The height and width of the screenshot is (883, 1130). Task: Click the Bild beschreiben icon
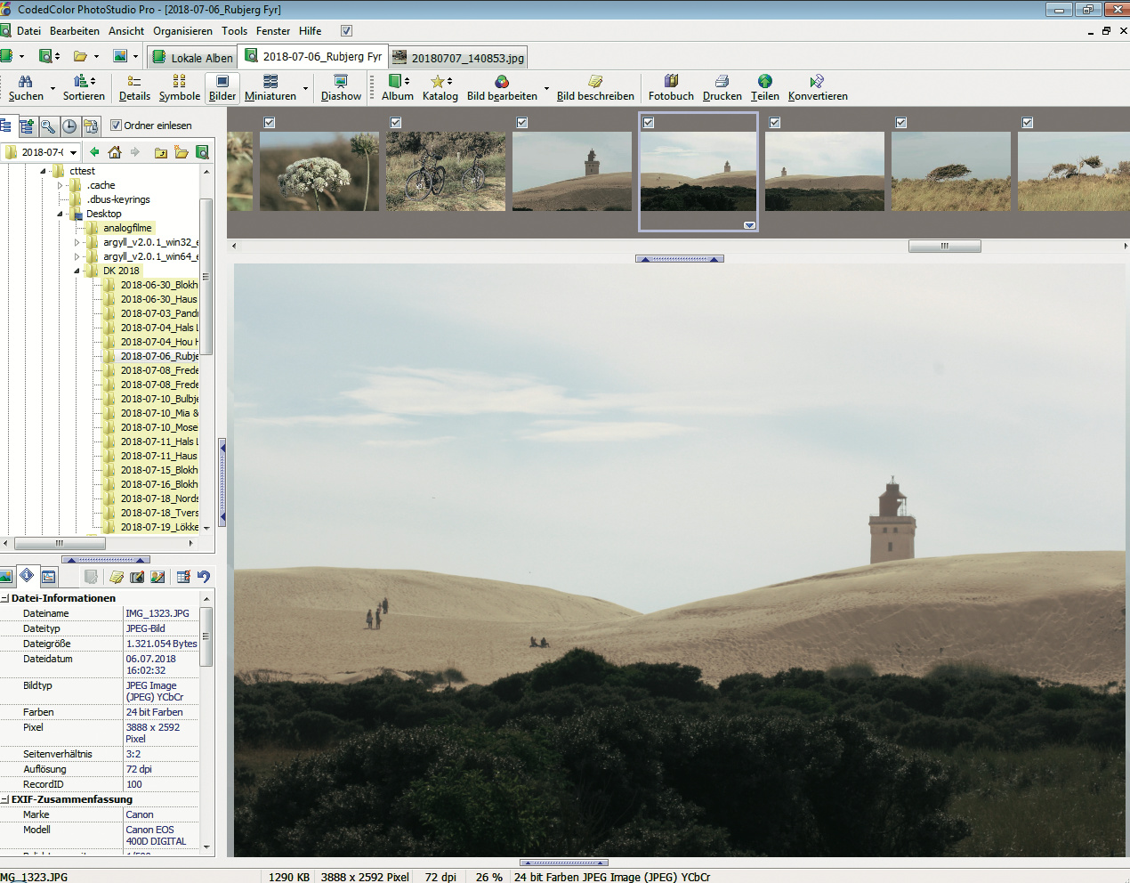pyautogui.click(x=595, y=87)
